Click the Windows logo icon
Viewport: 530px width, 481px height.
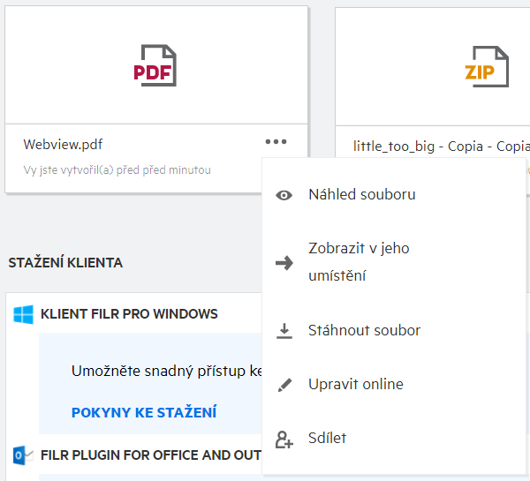click(23, 314)
